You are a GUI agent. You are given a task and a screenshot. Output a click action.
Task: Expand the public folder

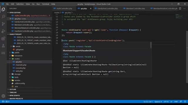(17, 52)
